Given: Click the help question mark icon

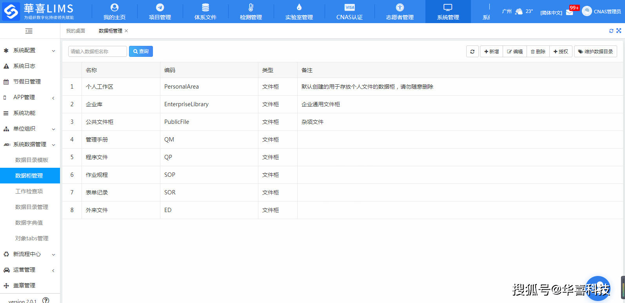Looking at the screenshot, I should [46, 300].
